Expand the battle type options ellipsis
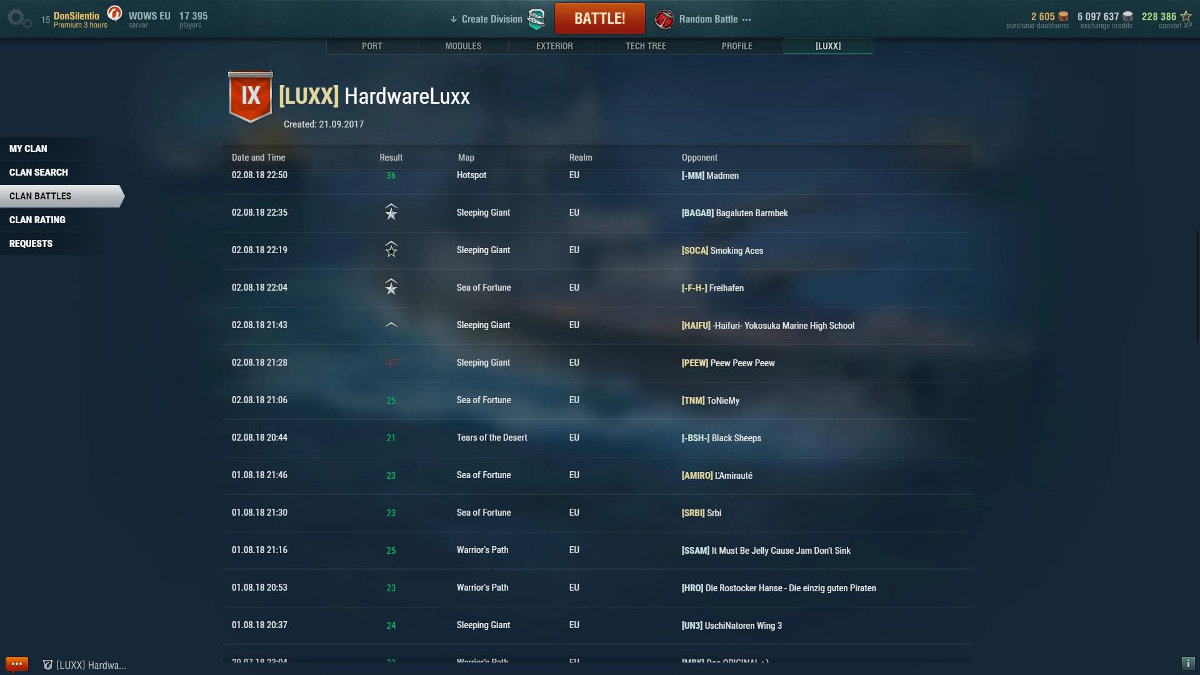 [746, 19]
